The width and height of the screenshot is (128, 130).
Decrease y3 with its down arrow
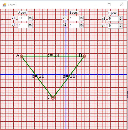[120, 27]
